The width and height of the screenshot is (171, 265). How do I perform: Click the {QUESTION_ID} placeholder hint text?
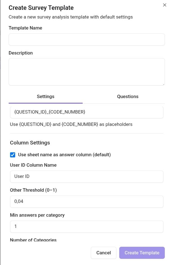pyautogui.click(x=71, y=124)
